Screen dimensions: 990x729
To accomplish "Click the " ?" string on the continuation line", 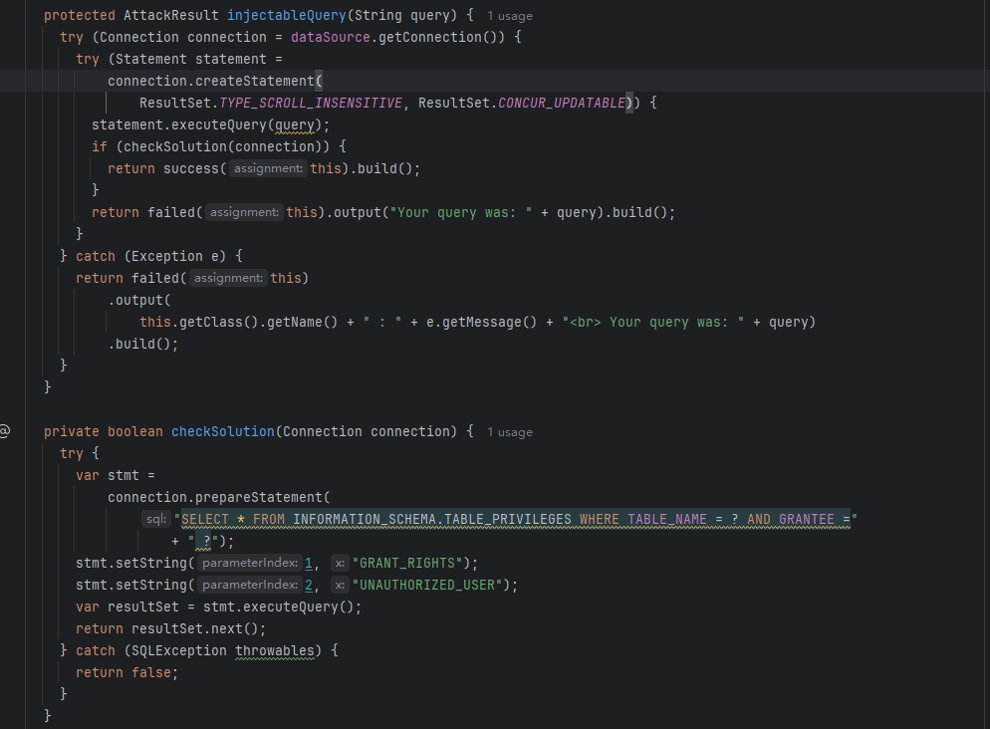I will coord(202,542).
